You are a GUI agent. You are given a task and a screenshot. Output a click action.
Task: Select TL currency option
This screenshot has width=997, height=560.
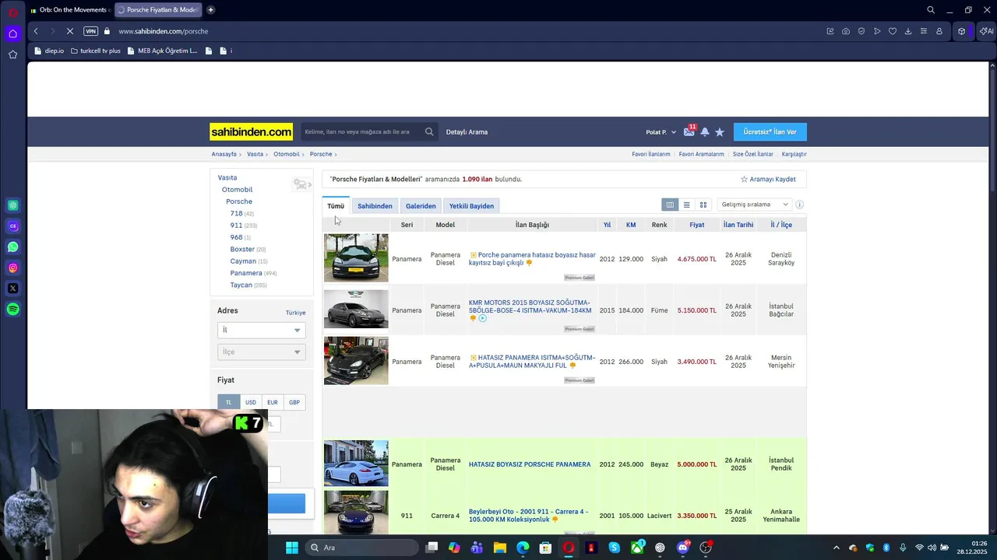pyautogui.click(x=229, y=402)
